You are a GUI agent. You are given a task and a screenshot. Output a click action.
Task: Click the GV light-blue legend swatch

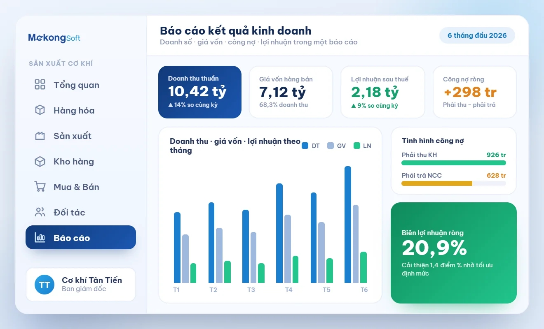click(331, 146)
